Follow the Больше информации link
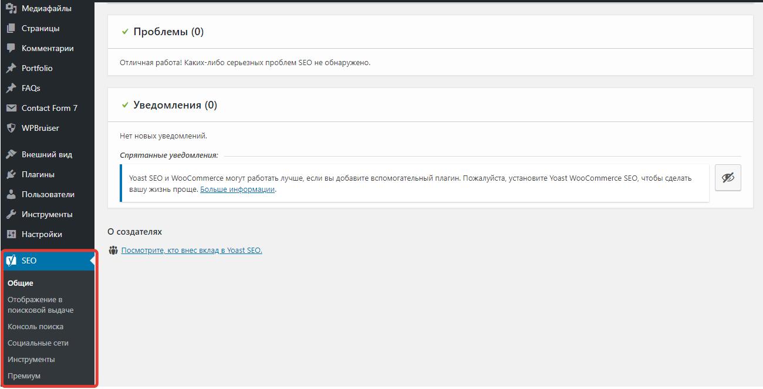This screenshot has height=389, width=763. tap(238, 190)
